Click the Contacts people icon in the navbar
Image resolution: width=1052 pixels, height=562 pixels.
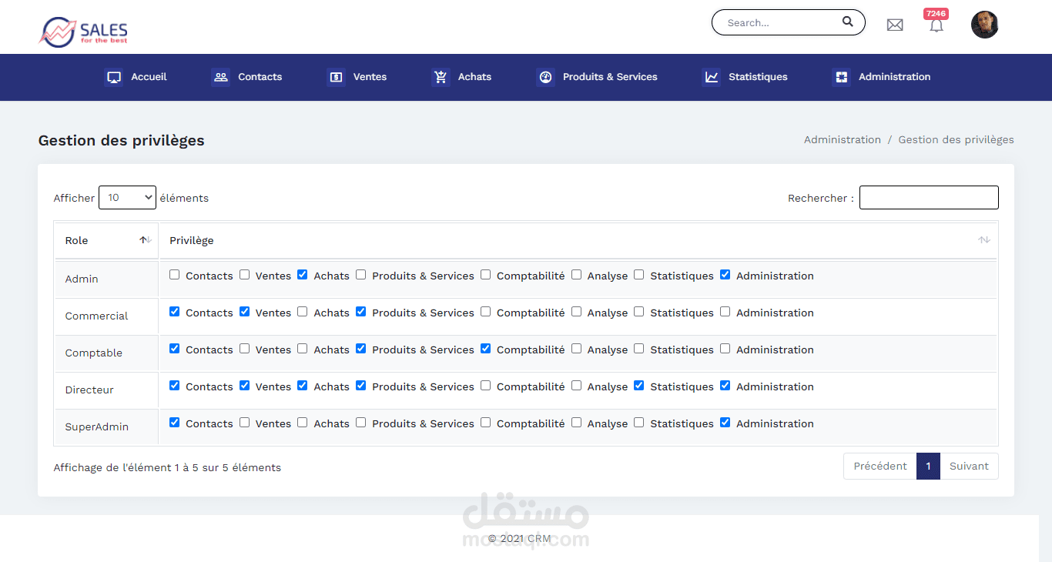pyautogui.click(x=221, y=77)
